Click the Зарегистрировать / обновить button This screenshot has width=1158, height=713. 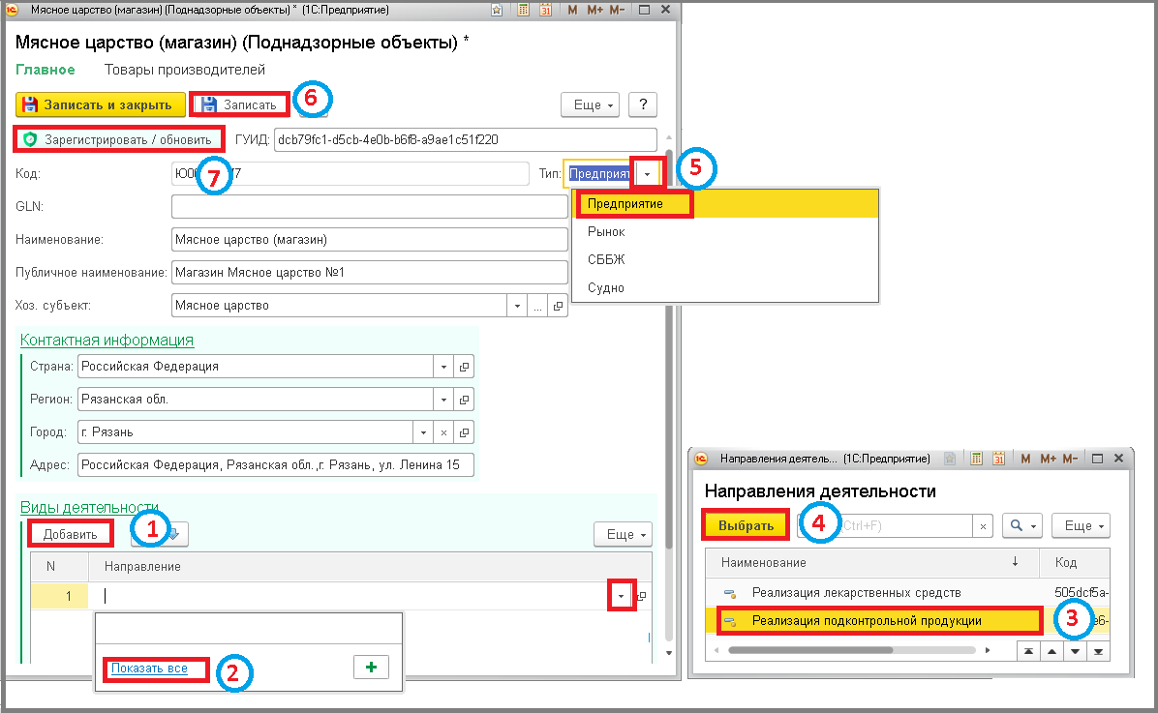(x=118, y=139)
